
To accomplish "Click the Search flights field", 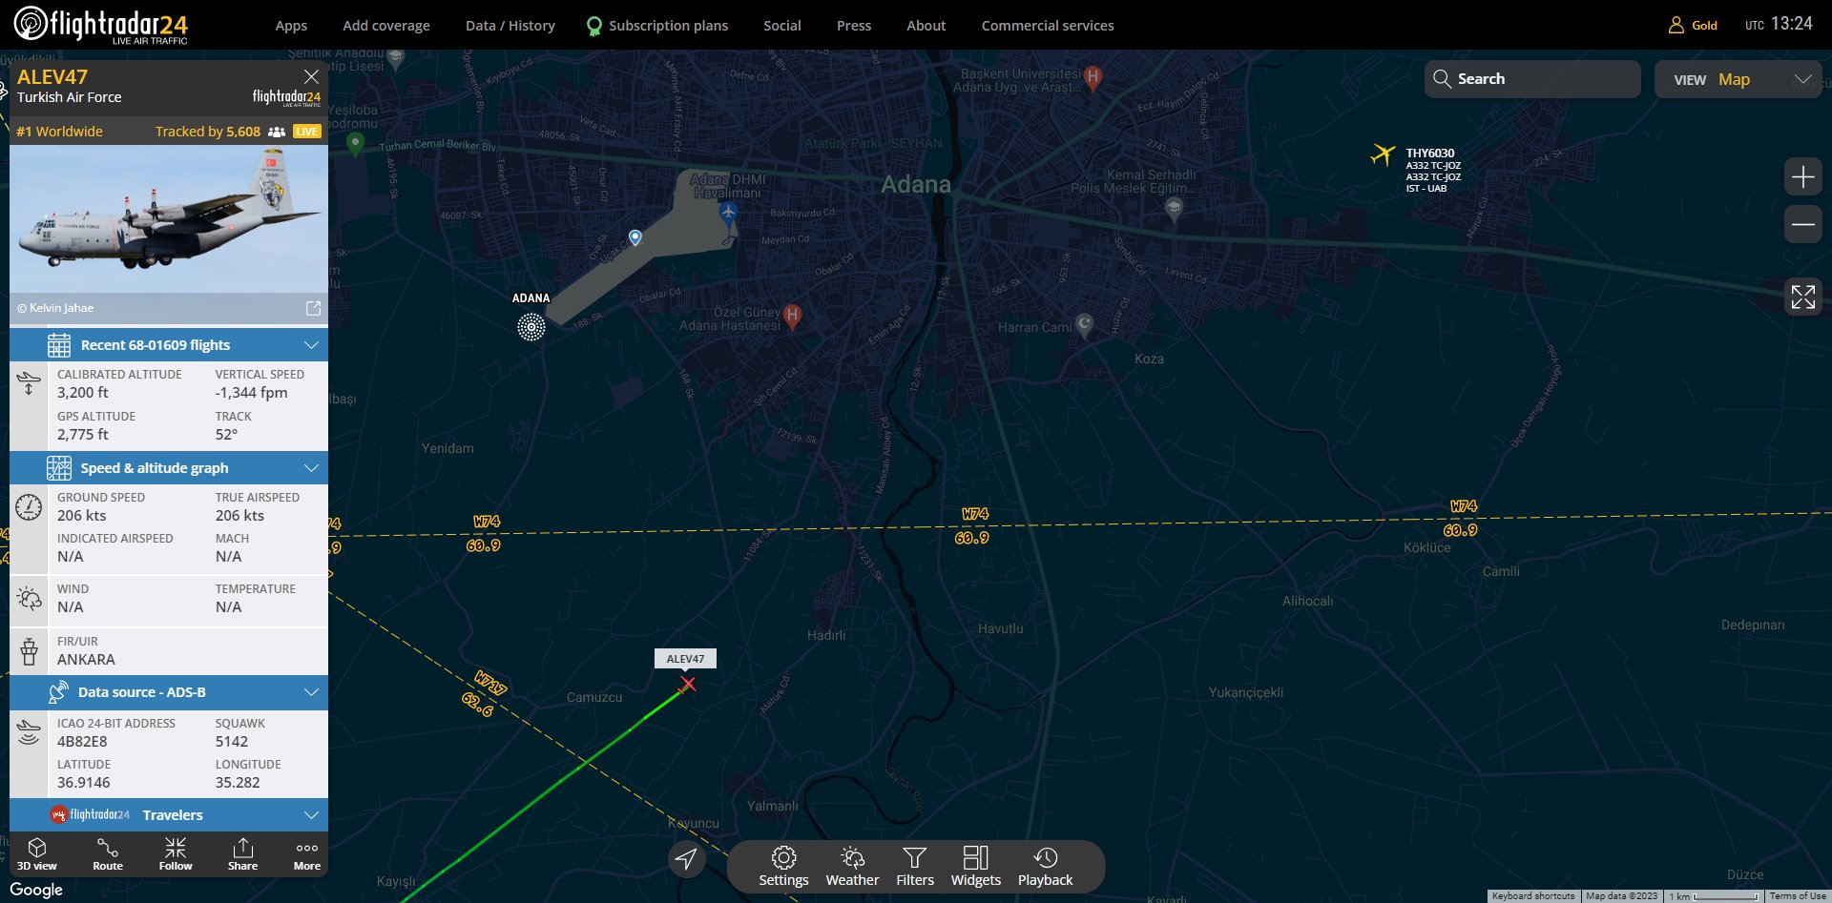I will (x=1532, y=79).
